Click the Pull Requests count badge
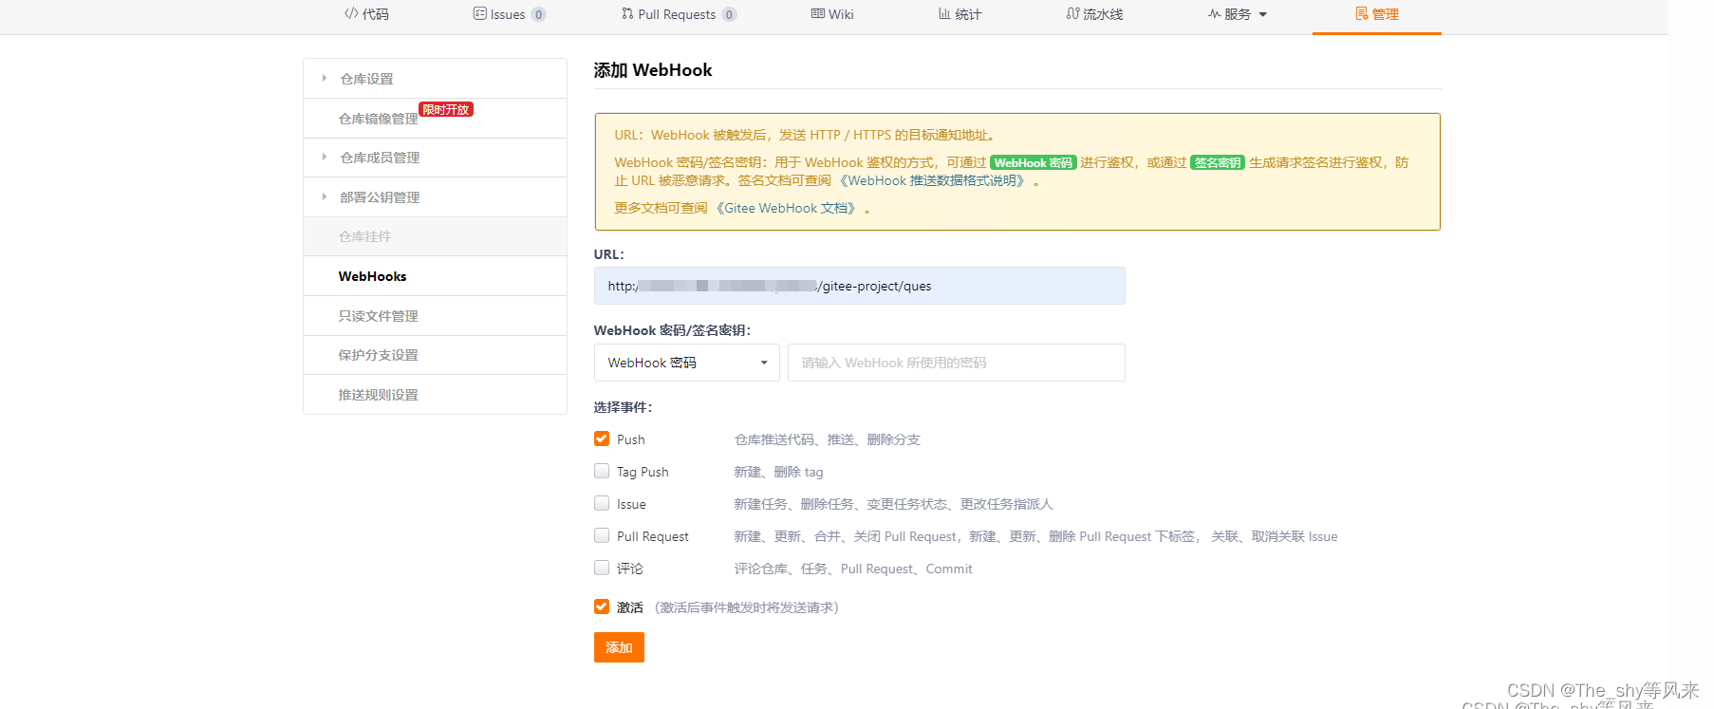This screenshot has width=1714, height=709. pos(729,14)
